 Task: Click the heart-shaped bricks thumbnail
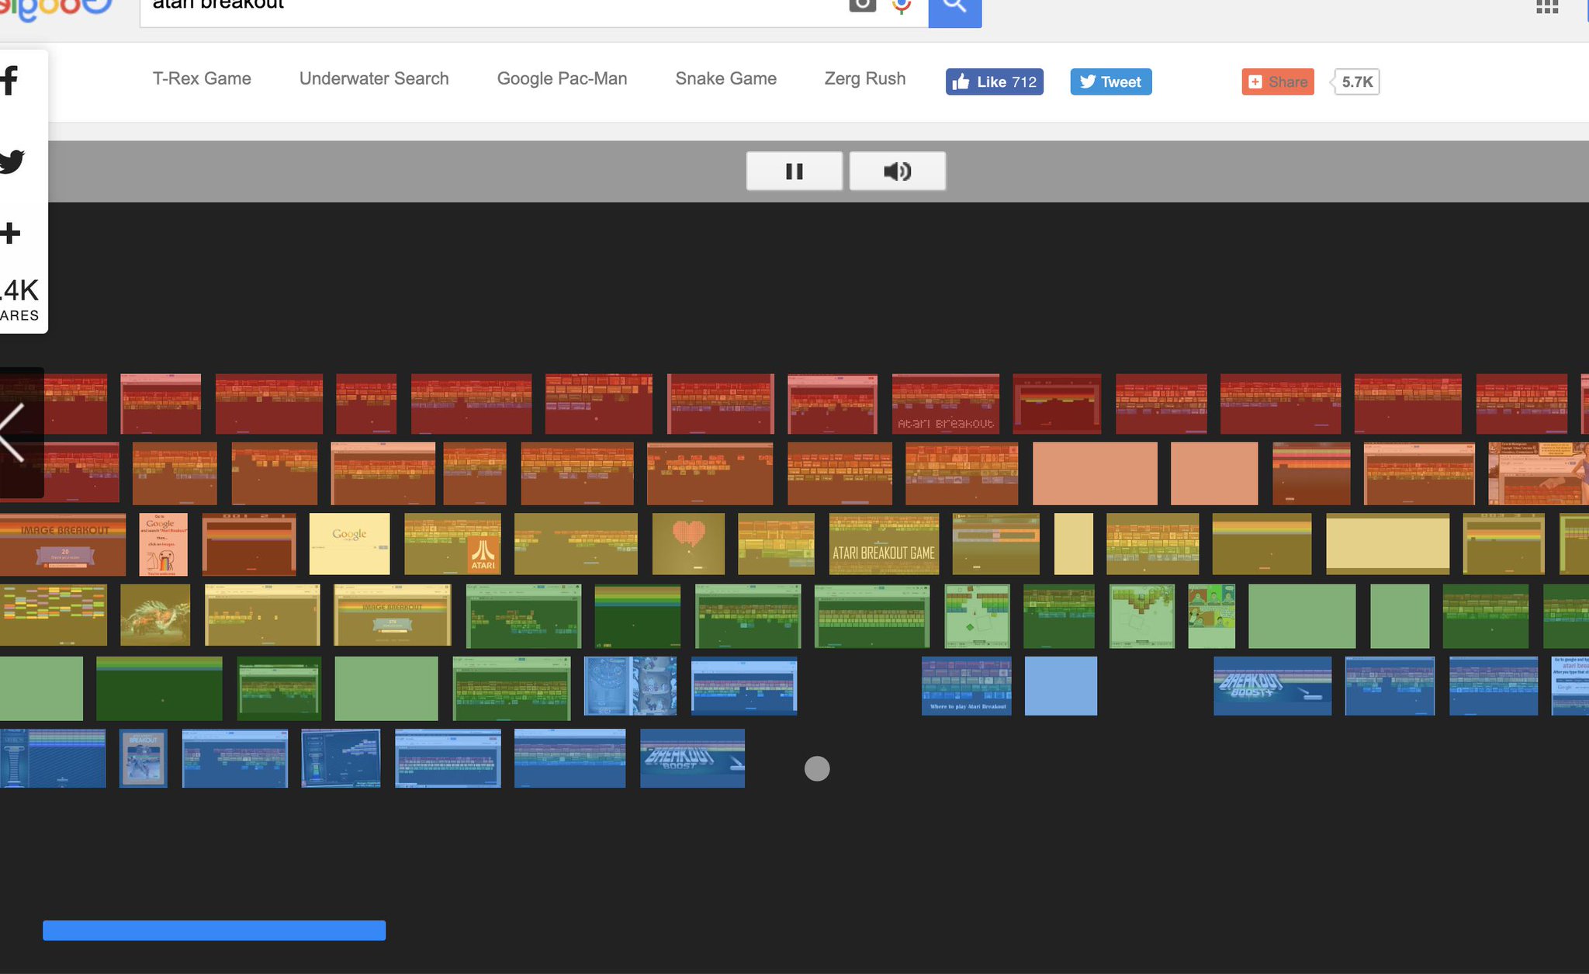coord(688,543)
